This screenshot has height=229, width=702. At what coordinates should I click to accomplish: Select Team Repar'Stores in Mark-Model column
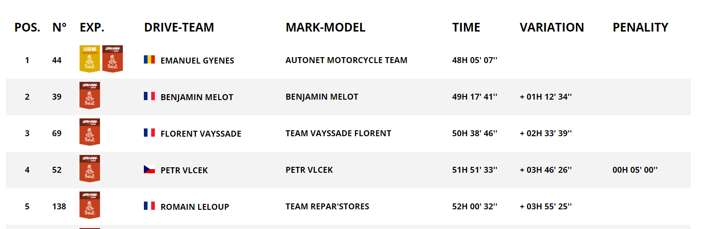[327, 207]
